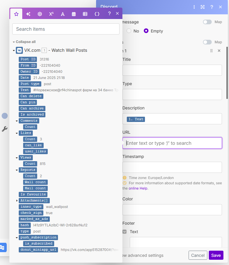Screen dimensions: 229x265
Task: Click Collapse all in items list
Action: [25, 42]
